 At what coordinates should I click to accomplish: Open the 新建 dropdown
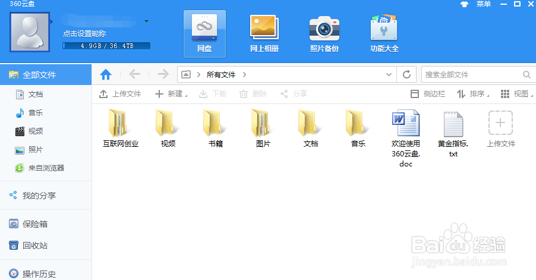tap(171, 94)
